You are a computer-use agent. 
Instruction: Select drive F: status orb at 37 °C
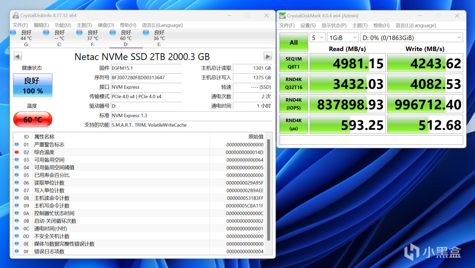(x=79, y=32)
